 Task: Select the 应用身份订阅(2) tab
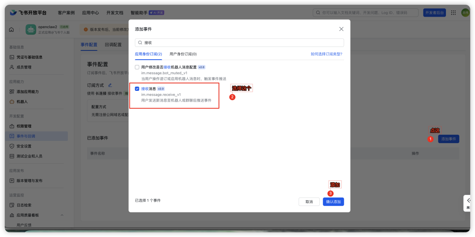(149, 54)
